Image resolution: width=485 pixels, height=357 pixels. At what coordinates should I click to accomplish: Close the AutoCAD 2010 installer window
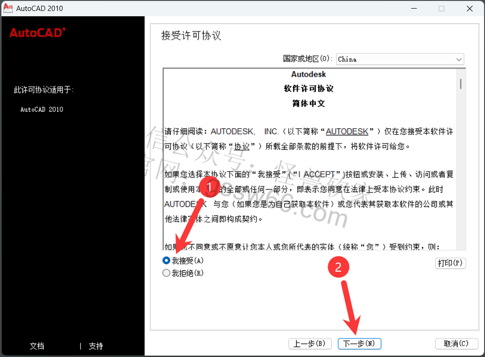(469, 9)
